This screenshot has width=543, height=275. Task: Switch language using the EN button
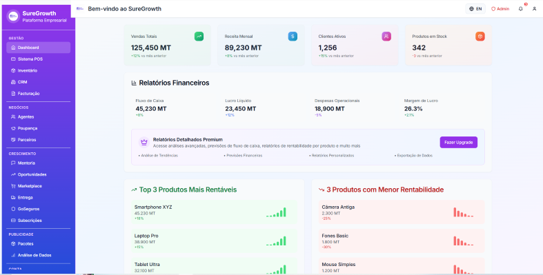point(475,9)
